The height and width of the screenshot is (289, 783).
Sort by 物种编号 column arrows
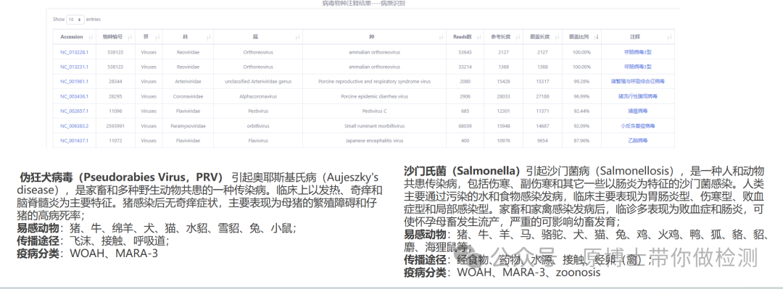[x=130, y=38]
